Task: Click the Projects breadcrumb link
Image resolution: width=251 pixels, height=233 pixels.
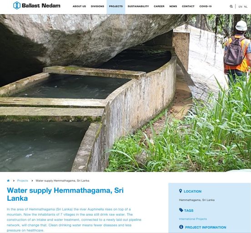Action: (23, 181)
